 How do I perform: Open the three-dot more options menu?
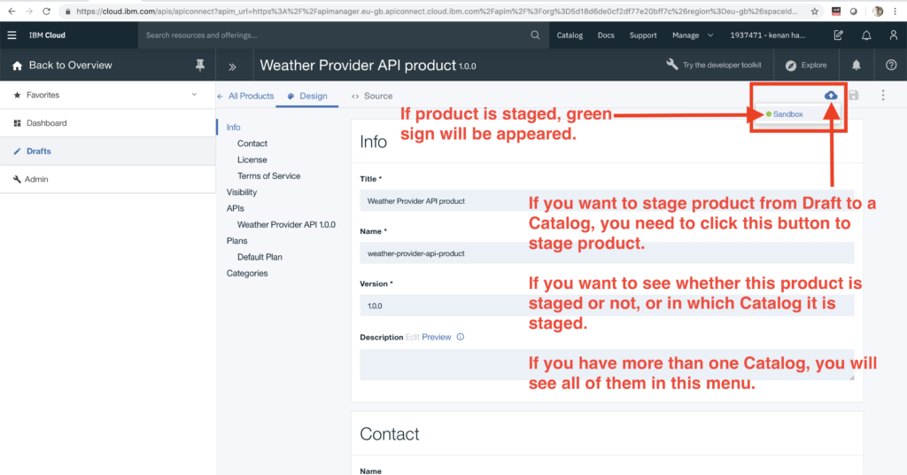(x=883, y=96)
